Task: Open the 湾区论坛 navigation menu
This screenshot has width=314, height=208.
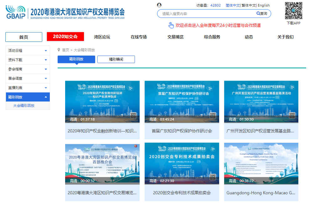Action: pyautogui.click(x=102, y=37)
